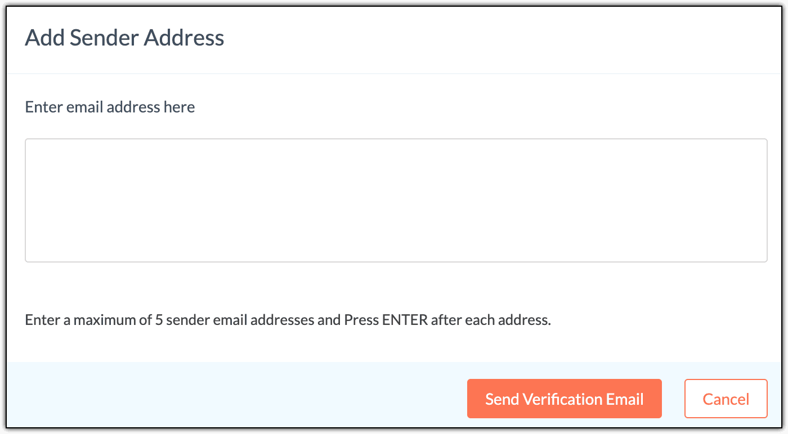The width and height of the screenshot is (788, 434).
Task: Select the word 'Sender' in the heading
Action: 104,38
